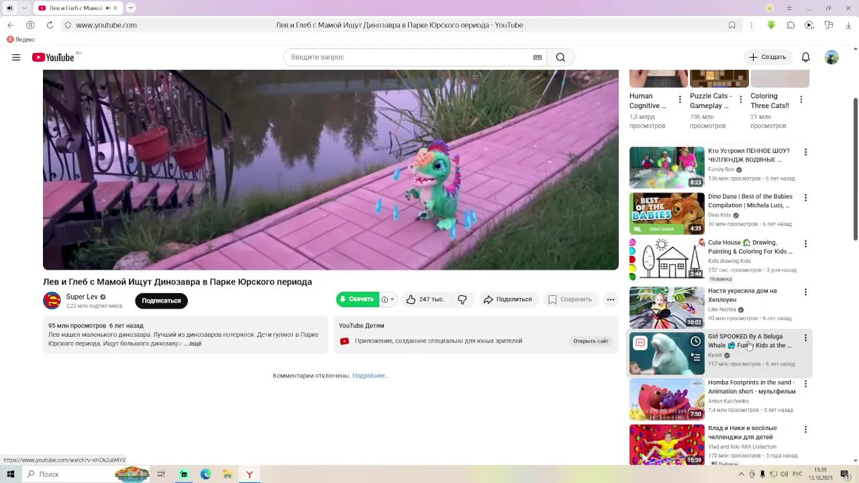Go to the YouTube home logo
The height and width of the screenshot is (483, 859).
53,57
